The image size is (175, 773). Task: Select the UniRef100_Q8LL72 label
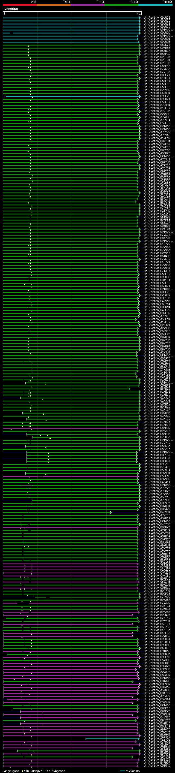[157, 45]
